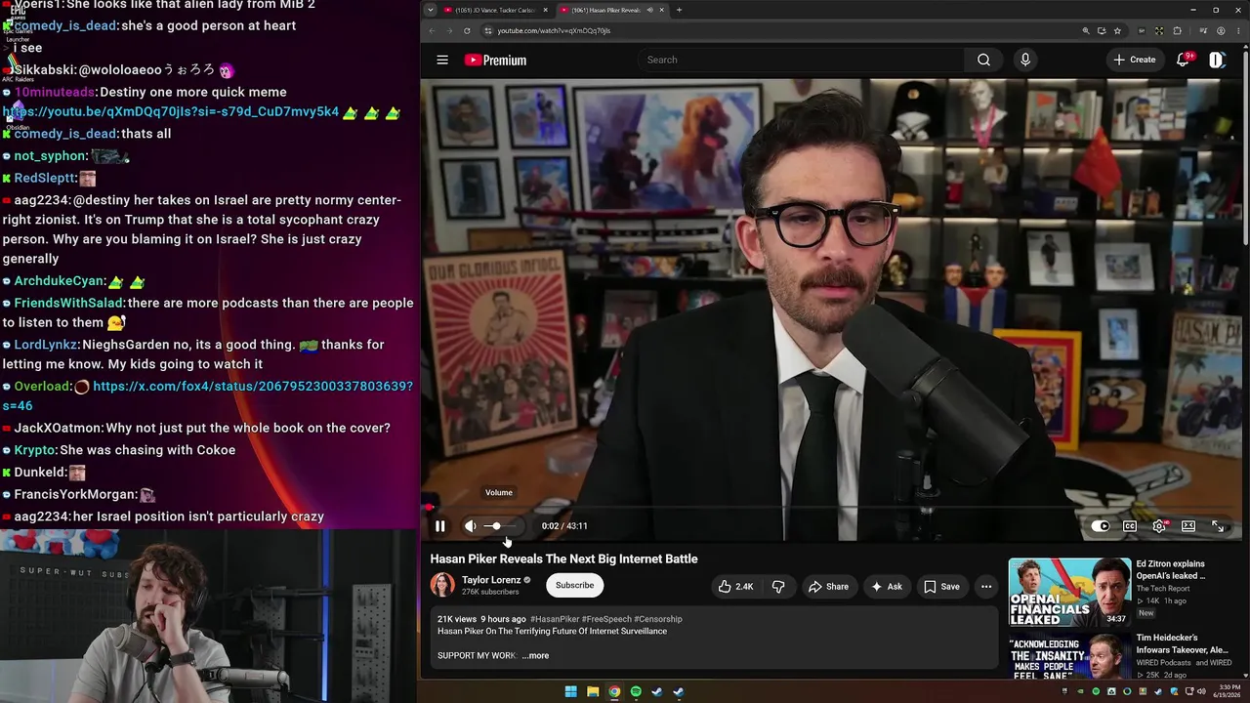Click the #Censorship hashtag

point(658,619)
